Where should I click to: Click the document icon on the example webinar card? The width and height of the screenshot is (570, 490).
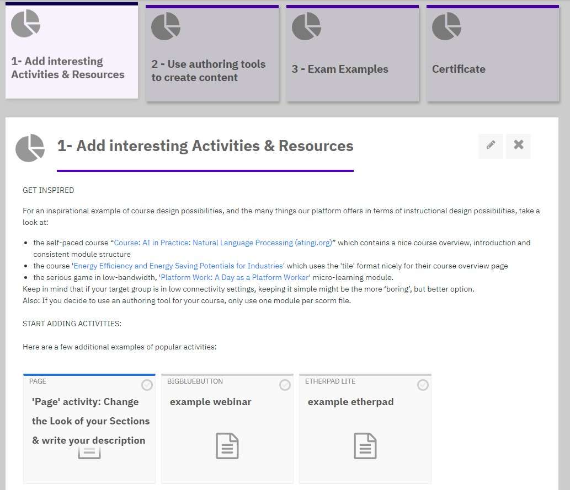(x=227, y=446)
